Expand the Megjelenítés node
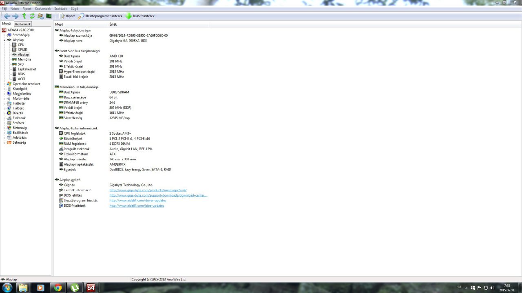522x293 pixels. click(4, 94)
